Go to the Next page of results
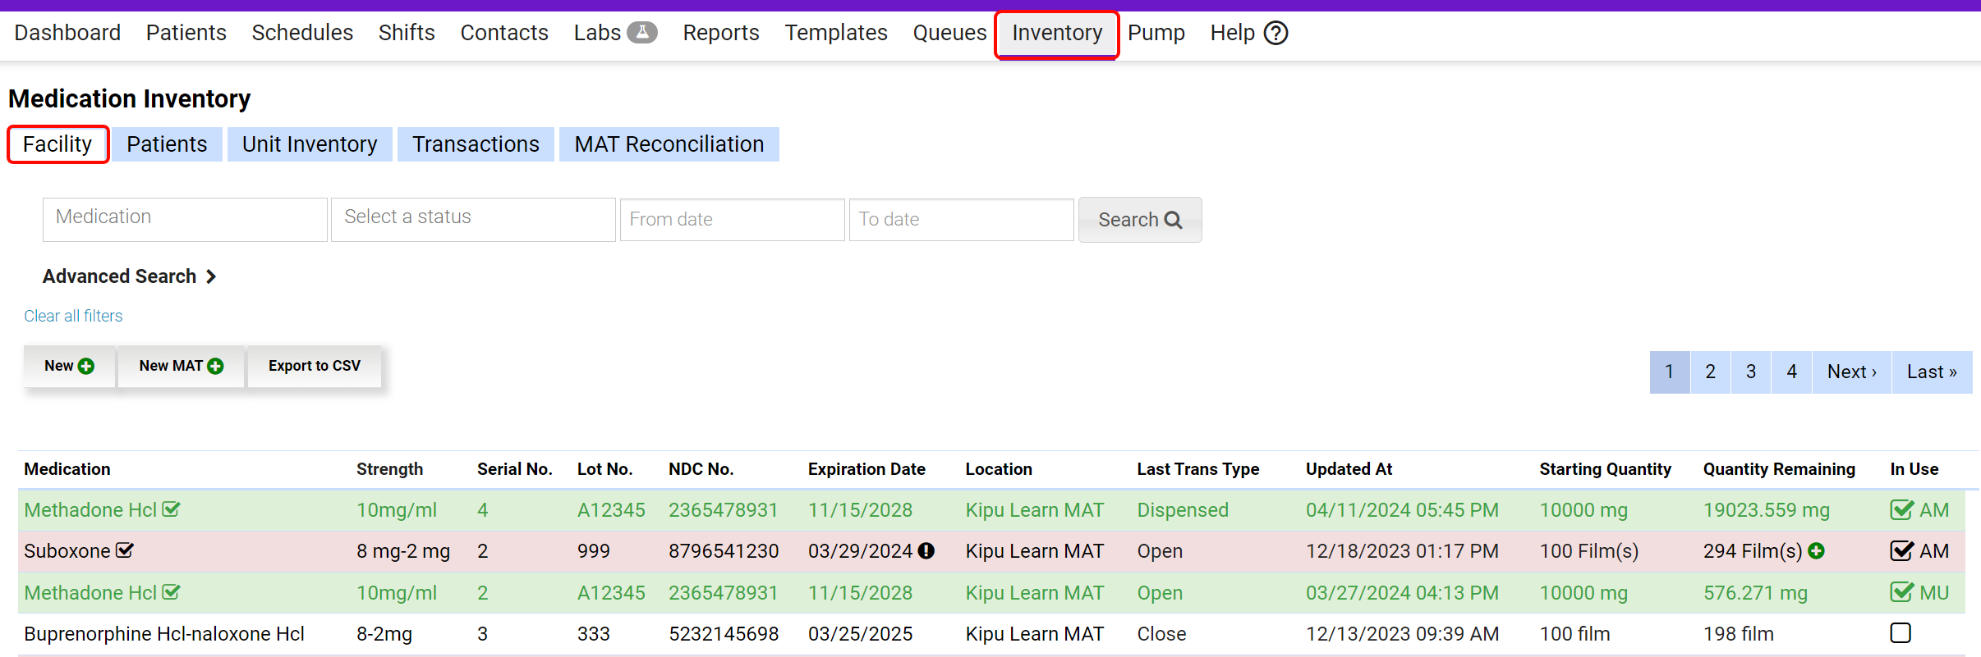The height and width of the screenshot is (657, 1981). point(1851,372)
